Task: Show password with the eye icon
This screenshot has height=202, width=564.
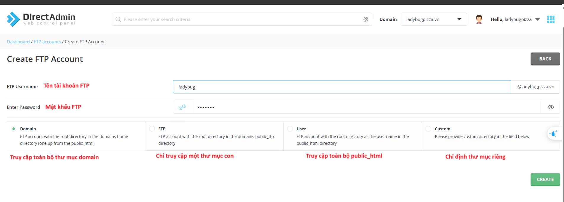Action: (x=550, y=107)
